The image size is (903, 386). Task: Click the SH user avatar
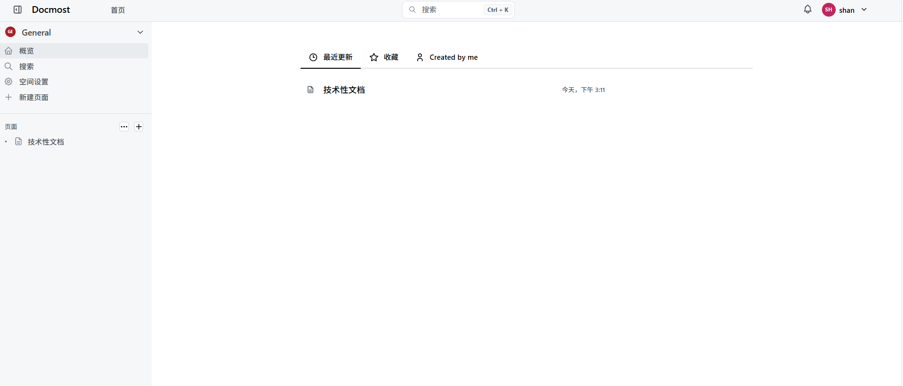[829, 9]
